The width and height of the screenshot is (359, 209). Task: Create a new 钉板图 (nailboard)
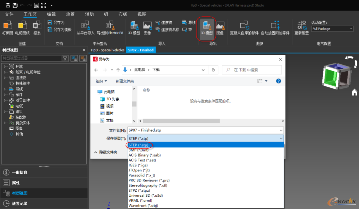[8, 28]
